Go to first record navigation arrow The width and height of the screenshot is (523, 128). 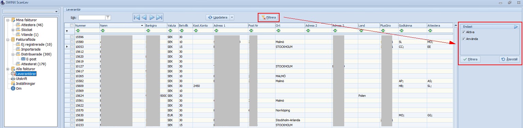137,17
